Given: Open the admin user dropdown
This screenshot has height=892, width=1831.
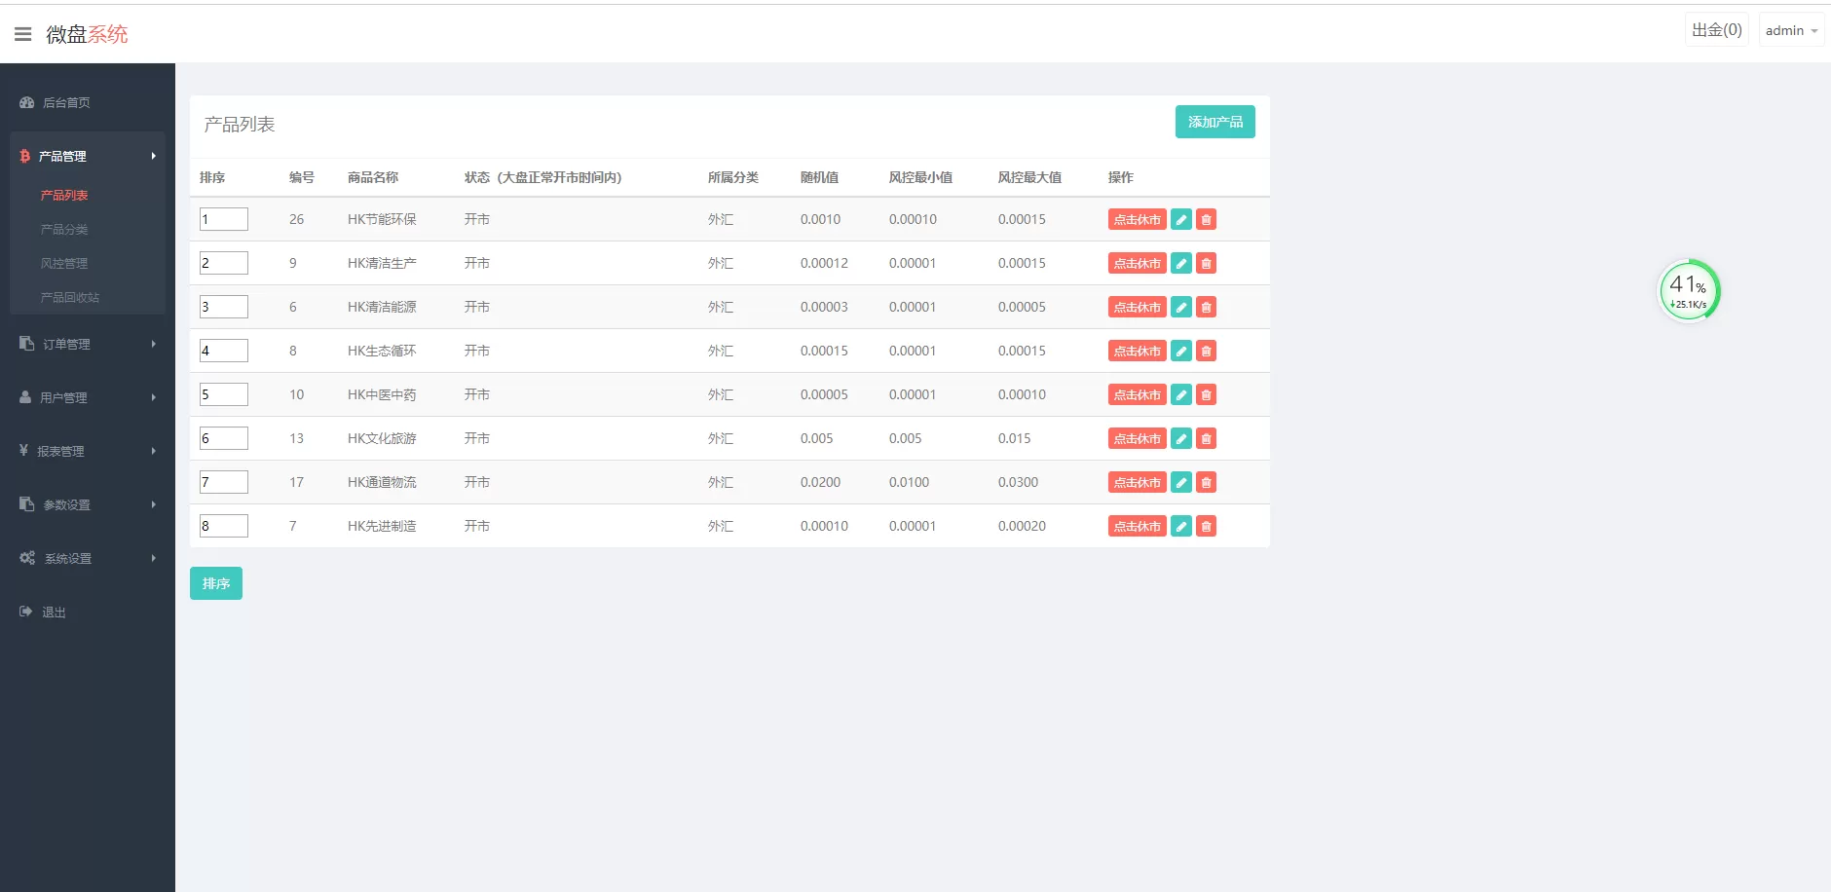Looking at the screenshot, I should [1791, 30].
